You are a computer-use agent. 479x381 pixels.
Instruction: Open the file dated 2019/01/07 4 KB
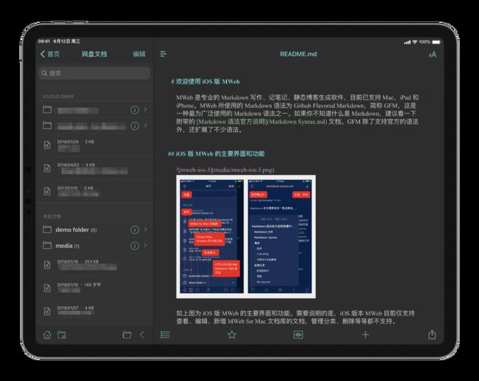[x=94, y=311]
